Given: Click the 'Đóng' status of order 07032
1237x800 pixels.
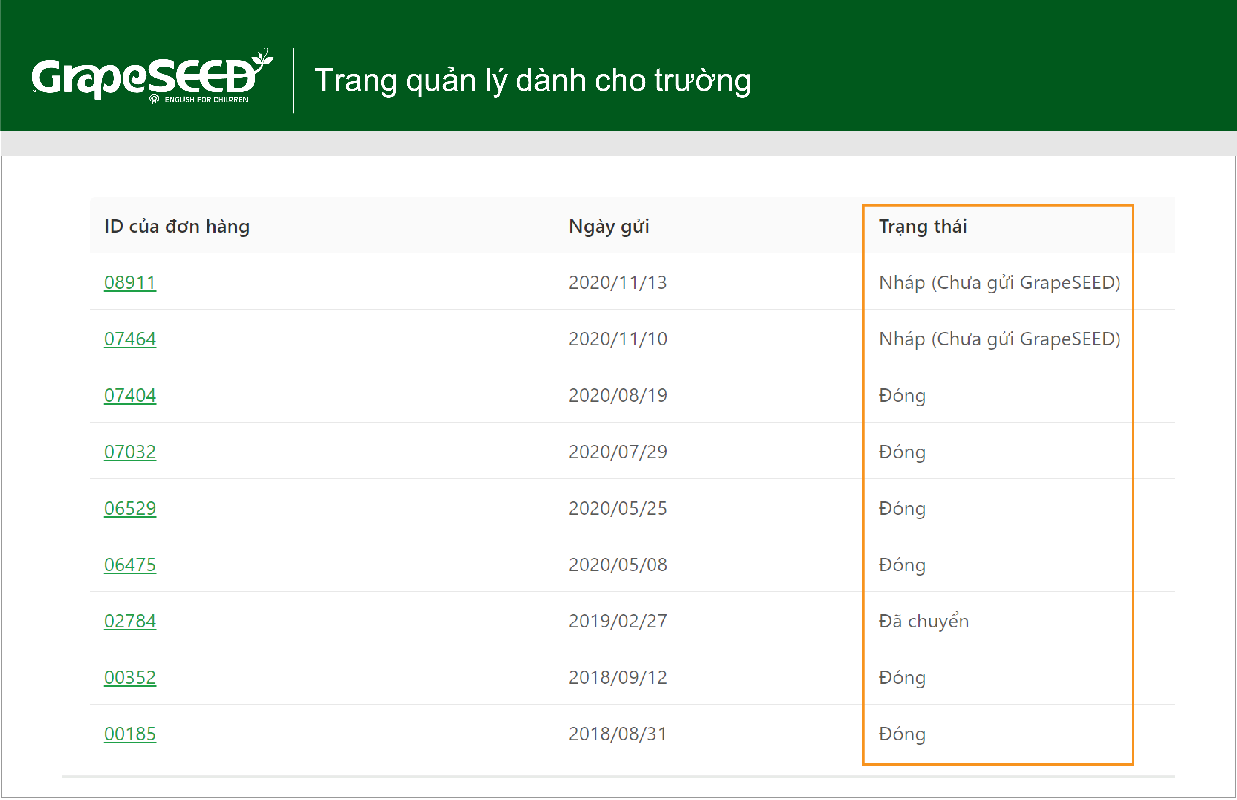Looking at the screenshot, I should (x=902, y=453).
